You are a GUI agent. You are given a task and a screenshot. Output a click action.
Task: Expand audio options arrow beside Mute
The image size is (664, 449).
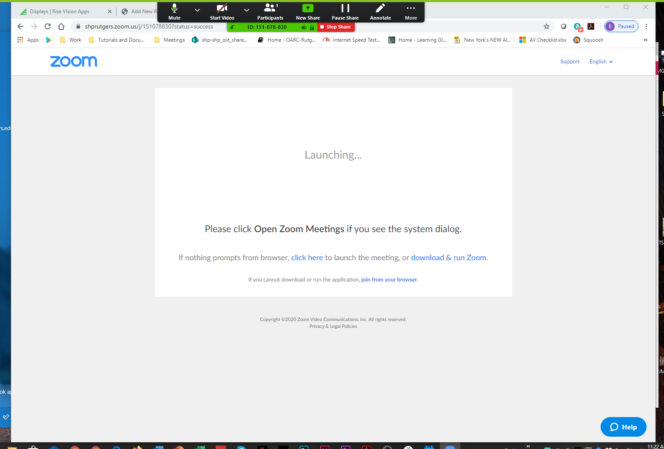pos(197,10)
